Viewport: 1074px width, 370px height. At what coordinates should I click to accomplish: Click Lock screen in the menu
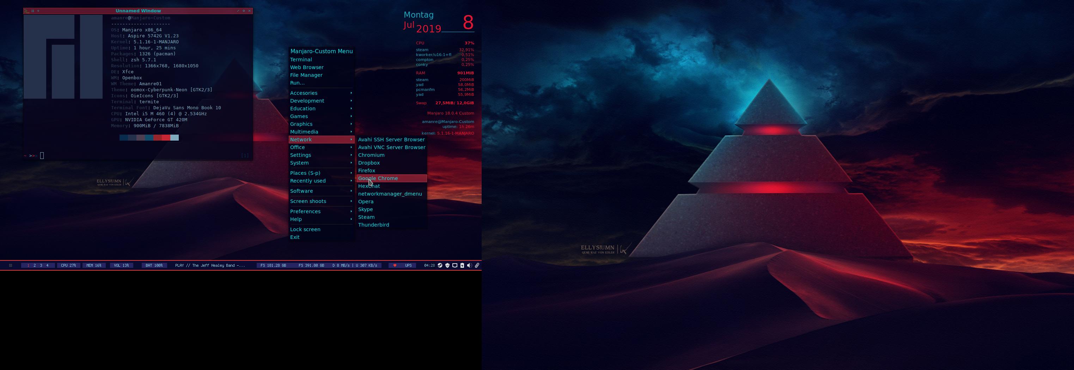click(x=305, y=229)
